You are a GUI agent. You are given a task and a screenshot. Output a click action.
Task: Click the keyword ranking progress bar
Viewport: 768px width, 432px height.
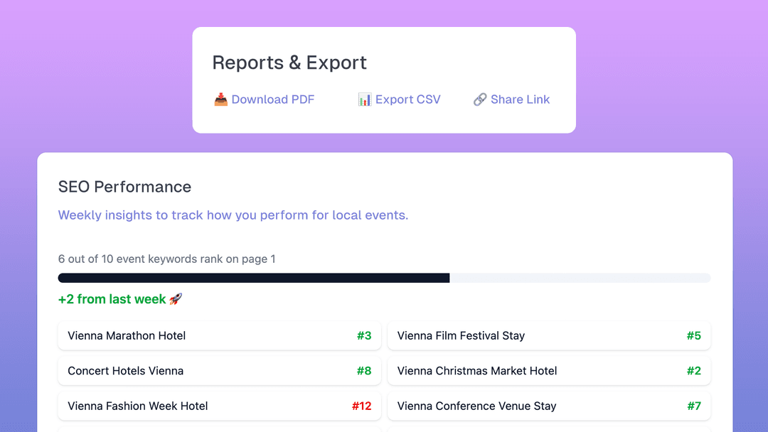pyautogui.click(x=384, y=278)
